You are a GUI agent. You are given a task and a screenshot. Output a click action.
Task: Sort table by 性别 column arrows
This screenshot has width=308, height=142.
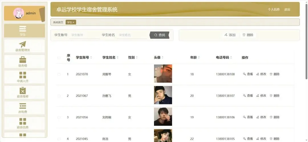click(137, 58)
